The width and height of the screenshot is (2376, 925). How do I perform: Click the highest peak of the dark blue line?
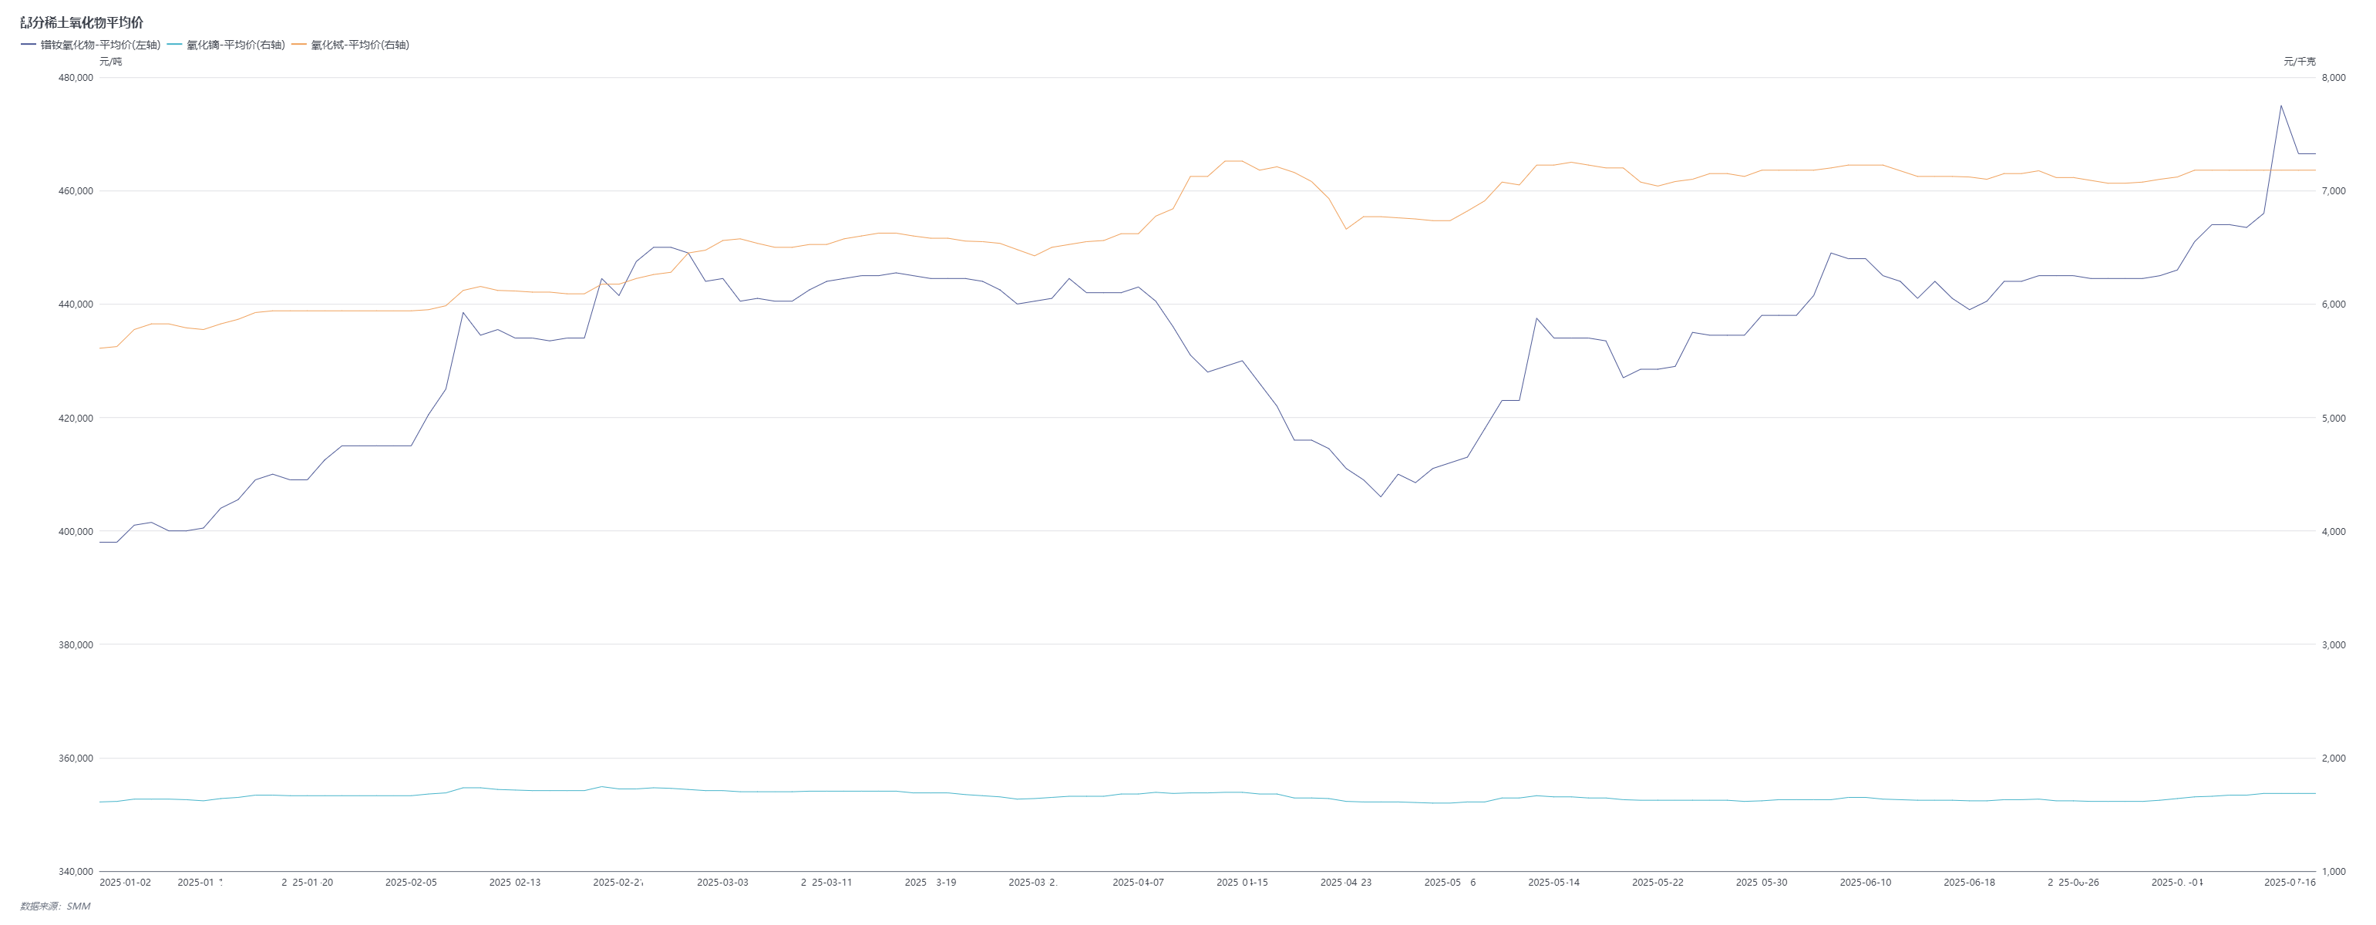(2281, 105)
